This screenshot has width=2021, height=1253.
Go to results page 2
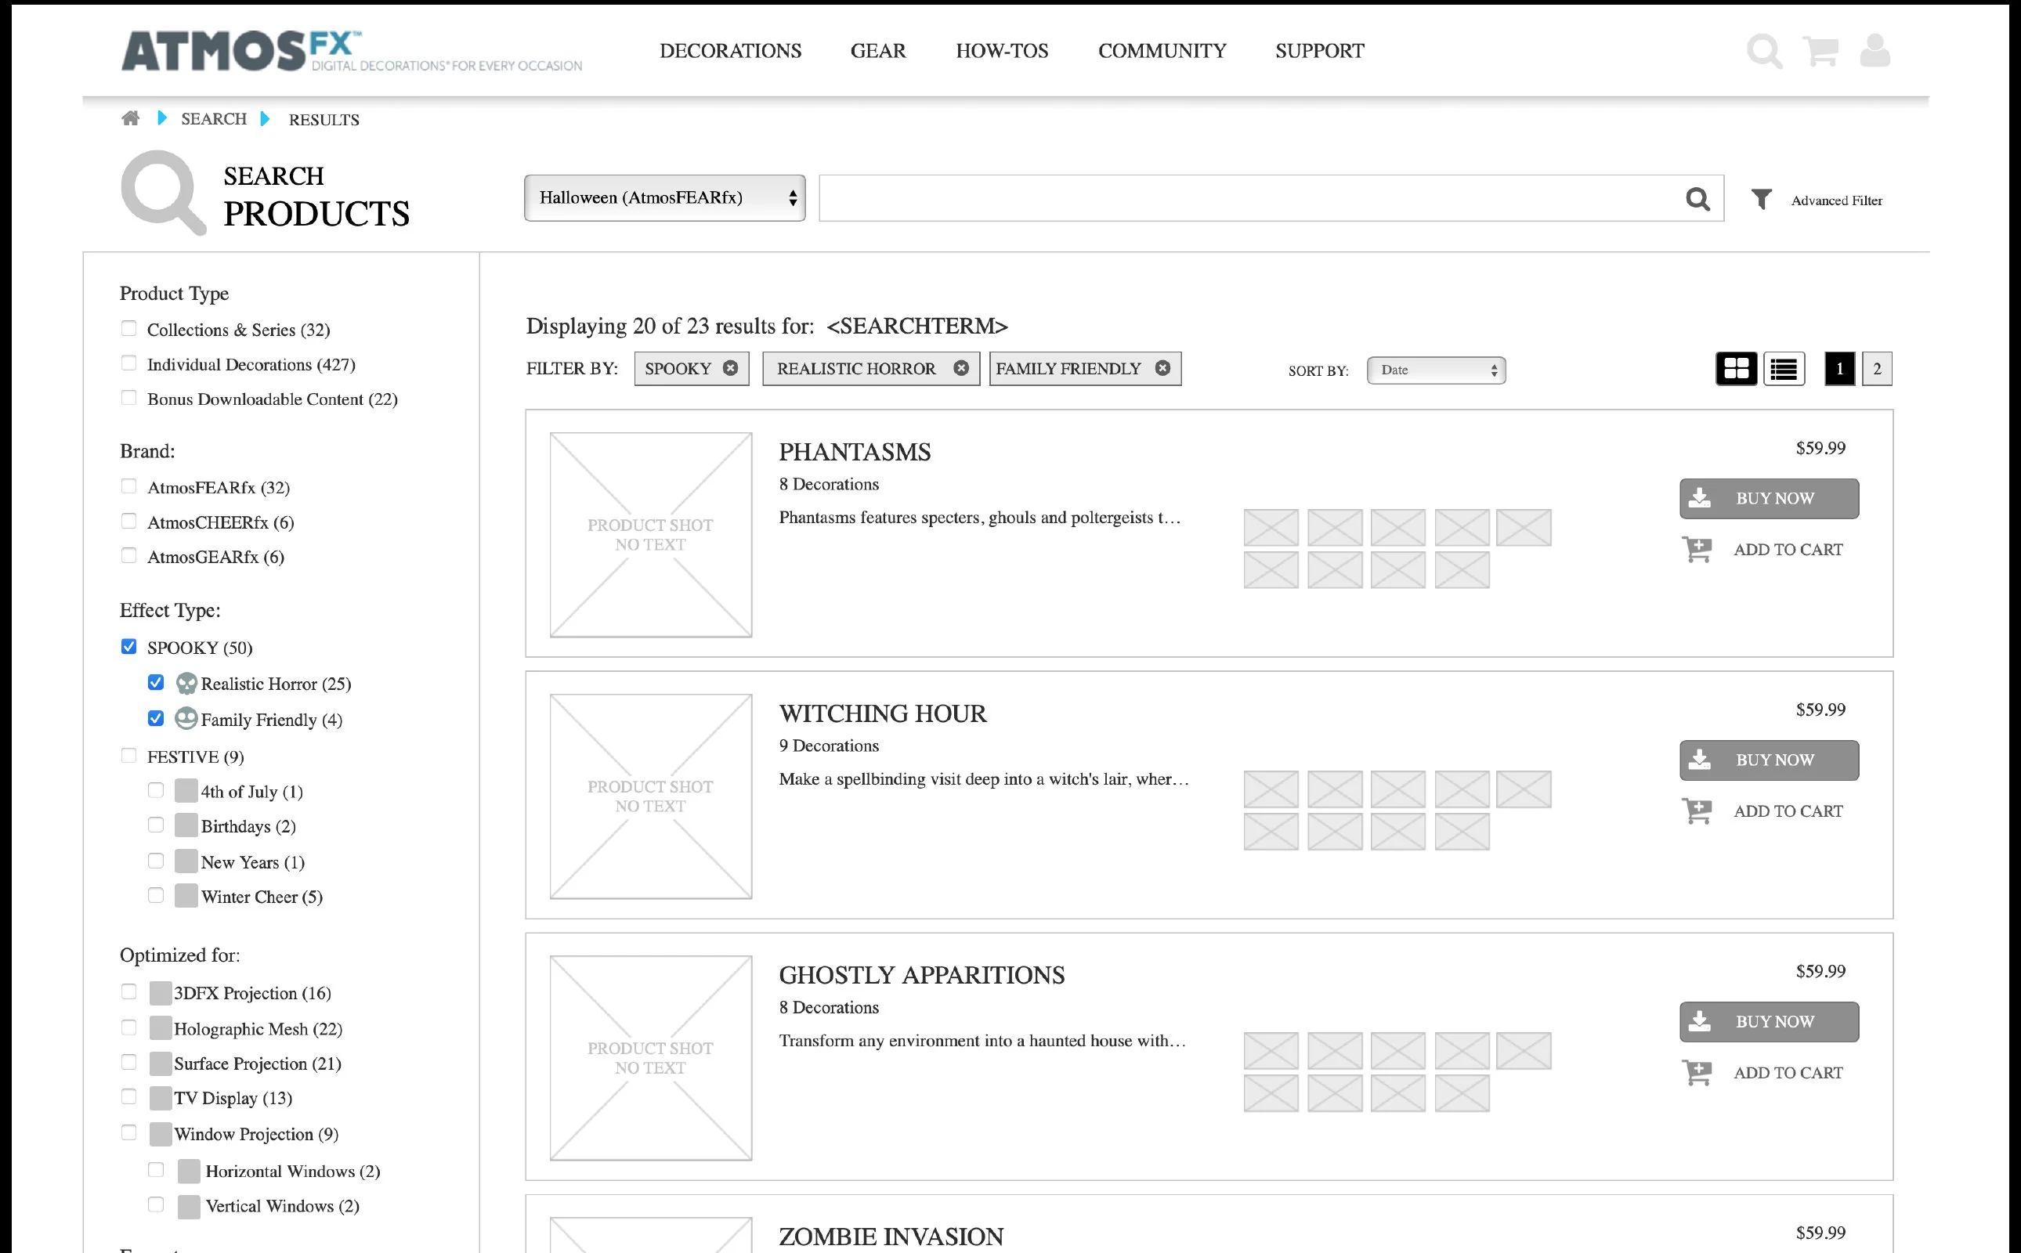[x=1878, y=369]
